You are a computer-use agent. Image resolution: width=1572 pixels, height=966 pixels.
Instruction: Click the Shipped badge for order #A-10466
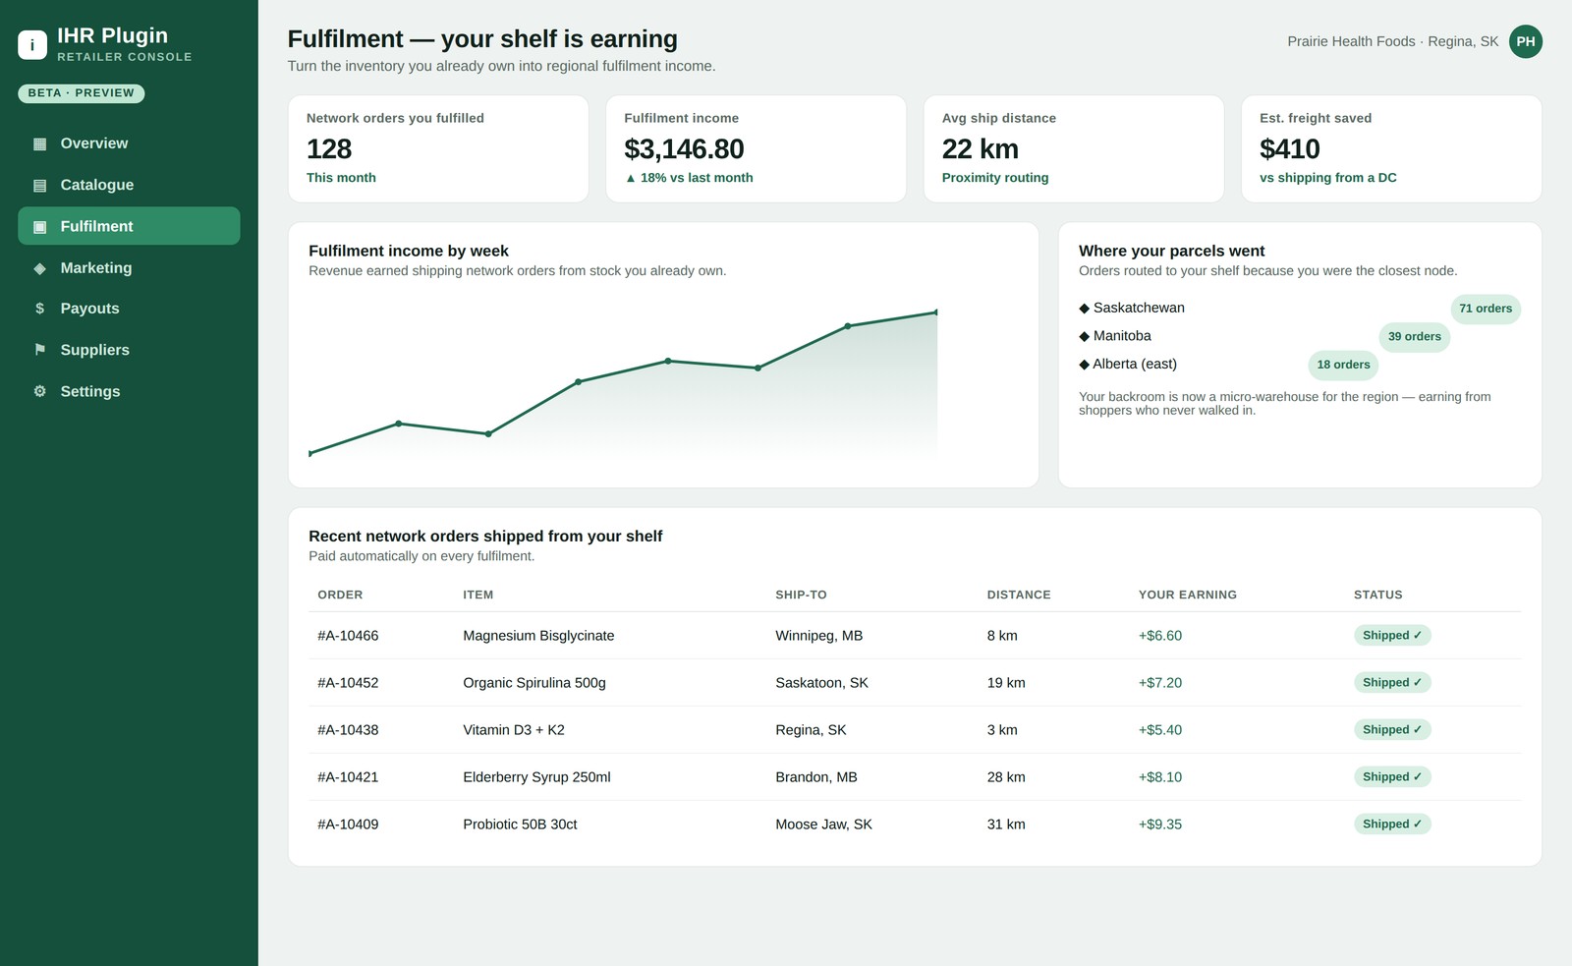pyautogui.click(x=1392, y=636)
